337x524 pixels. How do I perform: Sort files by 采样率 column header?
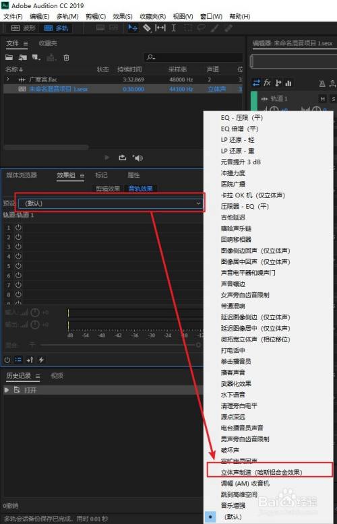tap(177, 69)
